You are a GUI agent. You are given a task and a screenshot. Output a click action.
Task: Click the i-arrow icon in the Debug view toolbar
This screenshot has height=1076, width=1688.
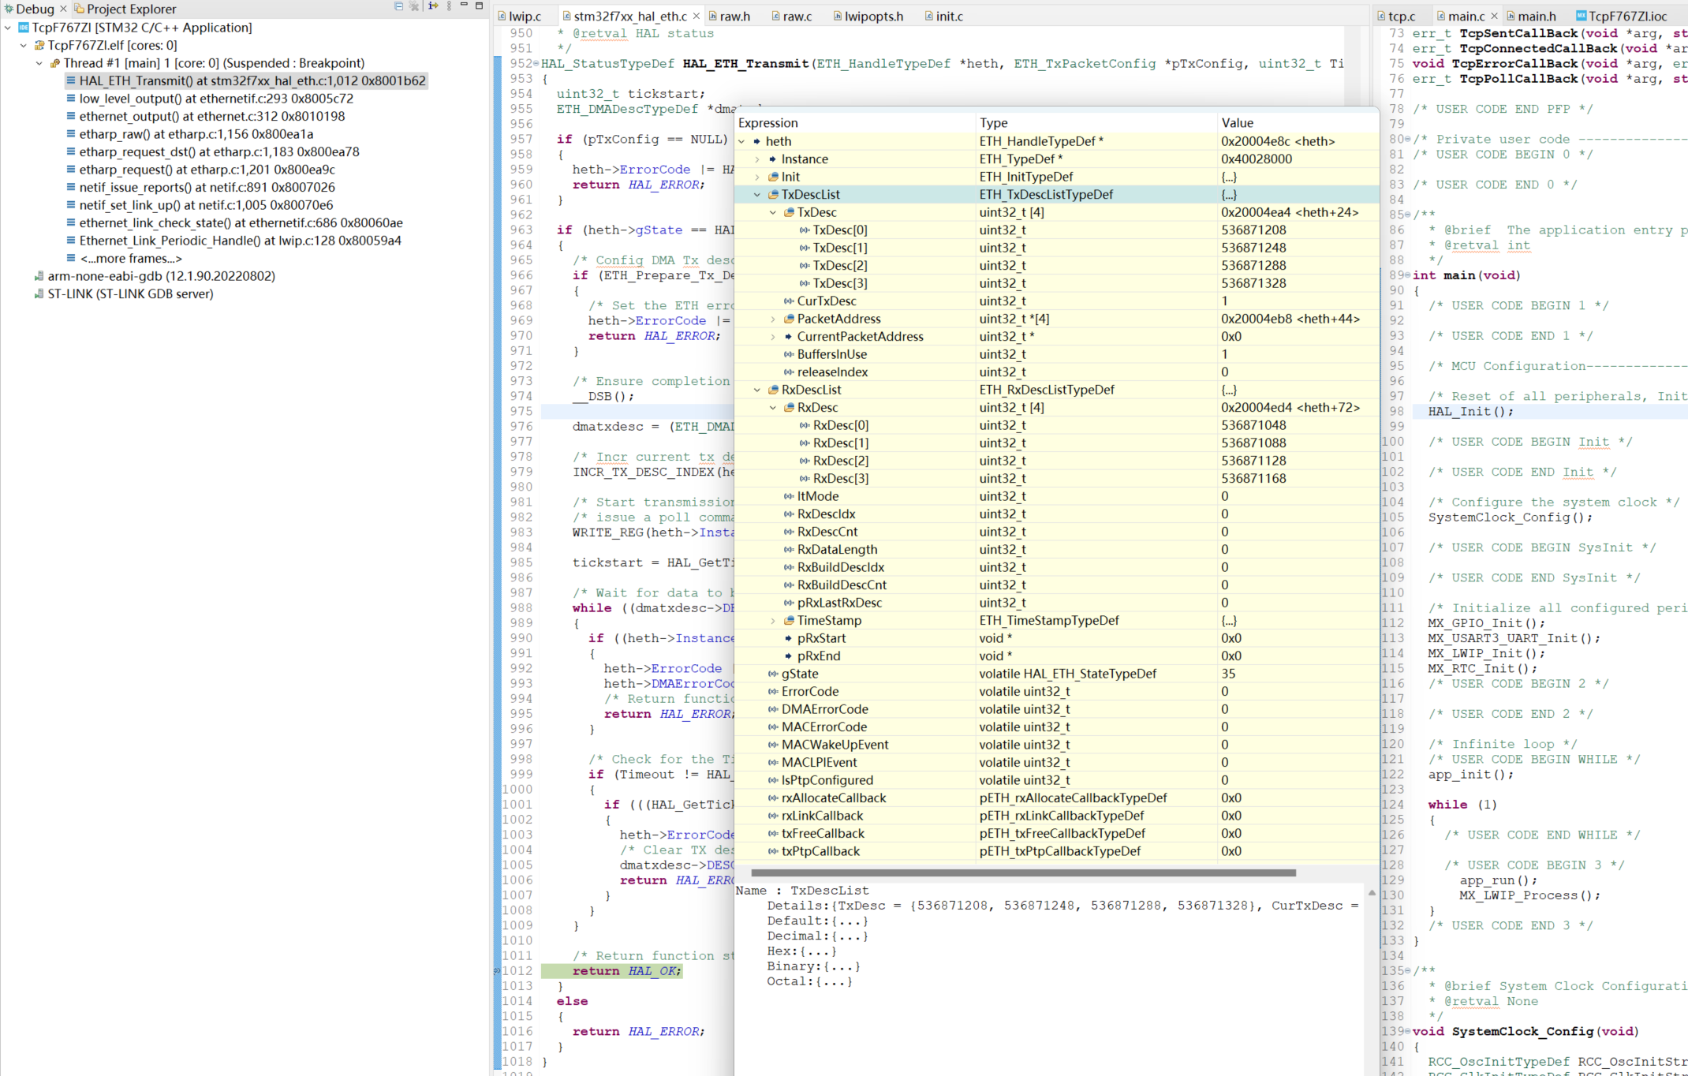[x=432, y=6]
